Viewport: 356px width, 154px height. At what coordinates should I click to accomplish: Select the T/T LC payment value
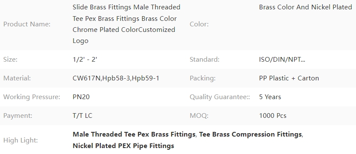point(82,116)
